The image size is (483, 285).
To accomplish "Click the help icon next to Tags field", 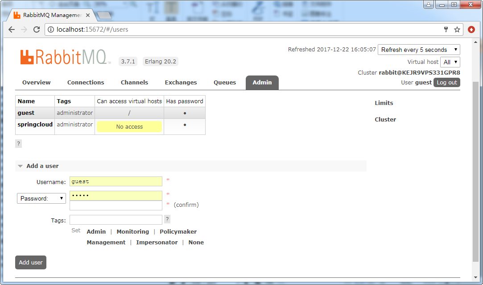I will 167,219.
